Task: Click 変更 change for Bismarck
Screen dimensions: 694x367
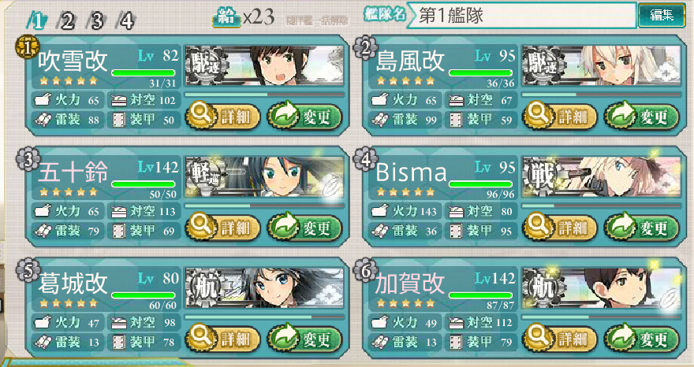Action: click(642, 228)
